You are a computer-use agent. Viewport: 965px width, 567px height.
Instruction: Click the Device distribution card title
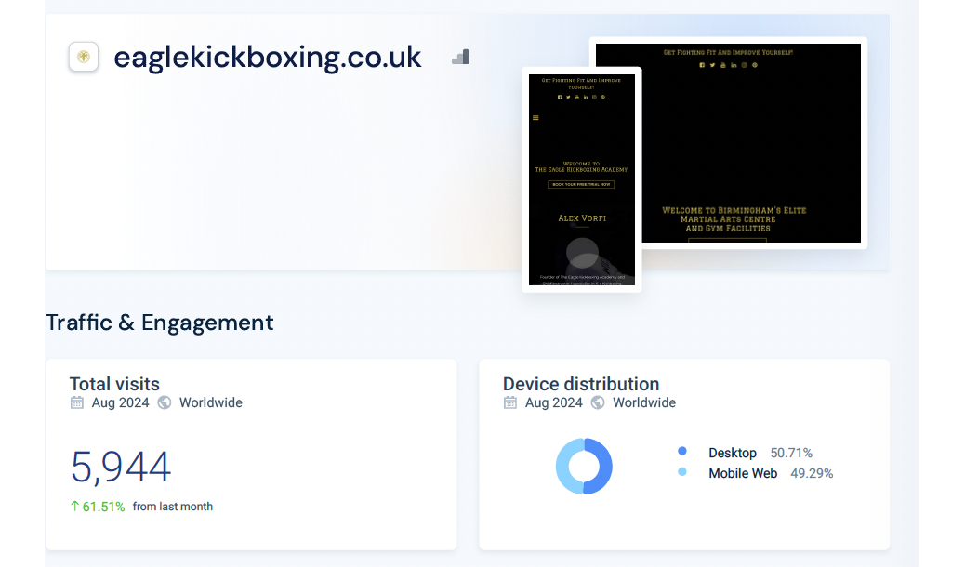click(x=581, y=384)
